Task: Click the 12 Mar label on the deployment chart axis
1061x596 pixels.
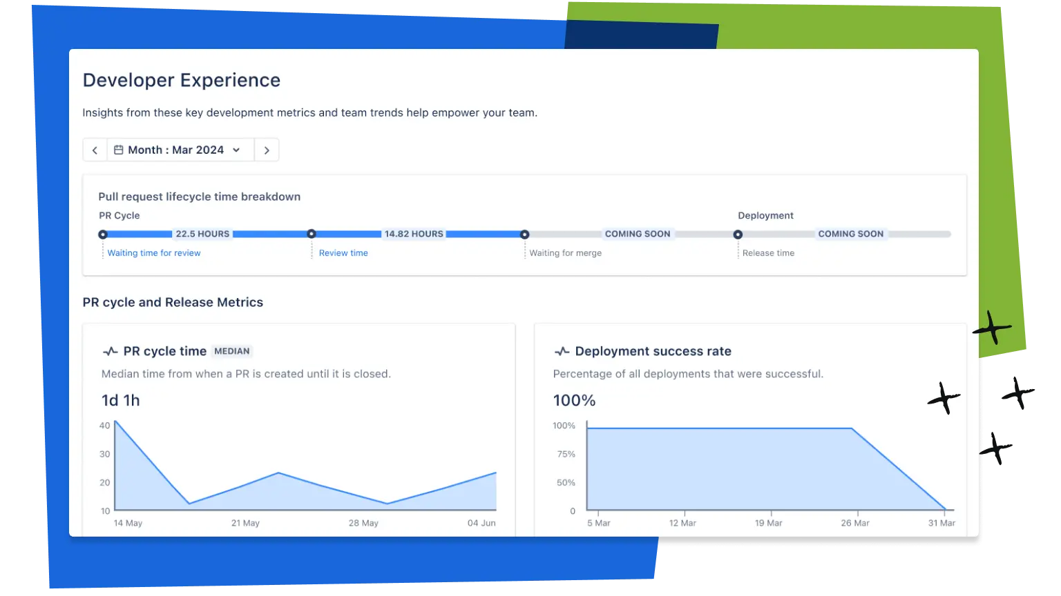Action: point(682,523)
